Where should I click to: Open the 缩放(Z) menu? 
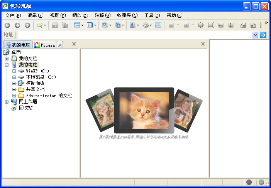80,15
